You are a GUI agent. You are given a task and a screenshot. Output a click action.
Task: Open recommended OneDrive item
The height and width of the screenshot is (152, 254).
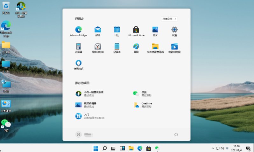(x=143, y=105)
